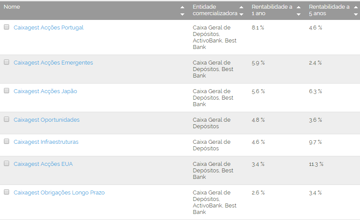Follow the Caixagest Acções Emergentes link
The height and width of the screenshot is (220, 360).
click(x=53, y=63)
